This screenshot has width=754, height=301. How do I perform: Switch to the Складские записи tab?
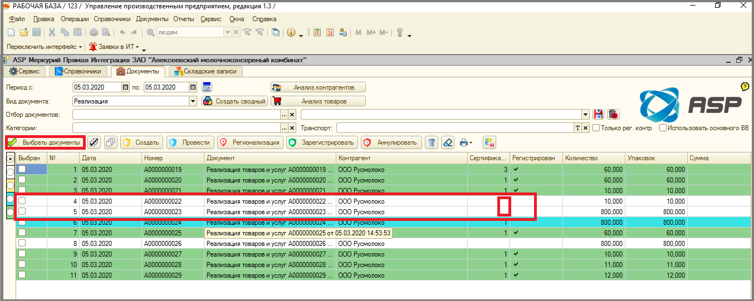point(205,71)
